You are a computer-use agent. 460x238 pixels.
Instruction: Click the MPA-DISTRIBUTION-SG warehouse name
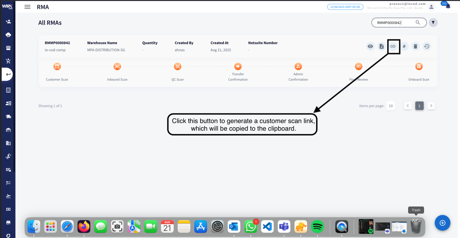tap(106, 50)
